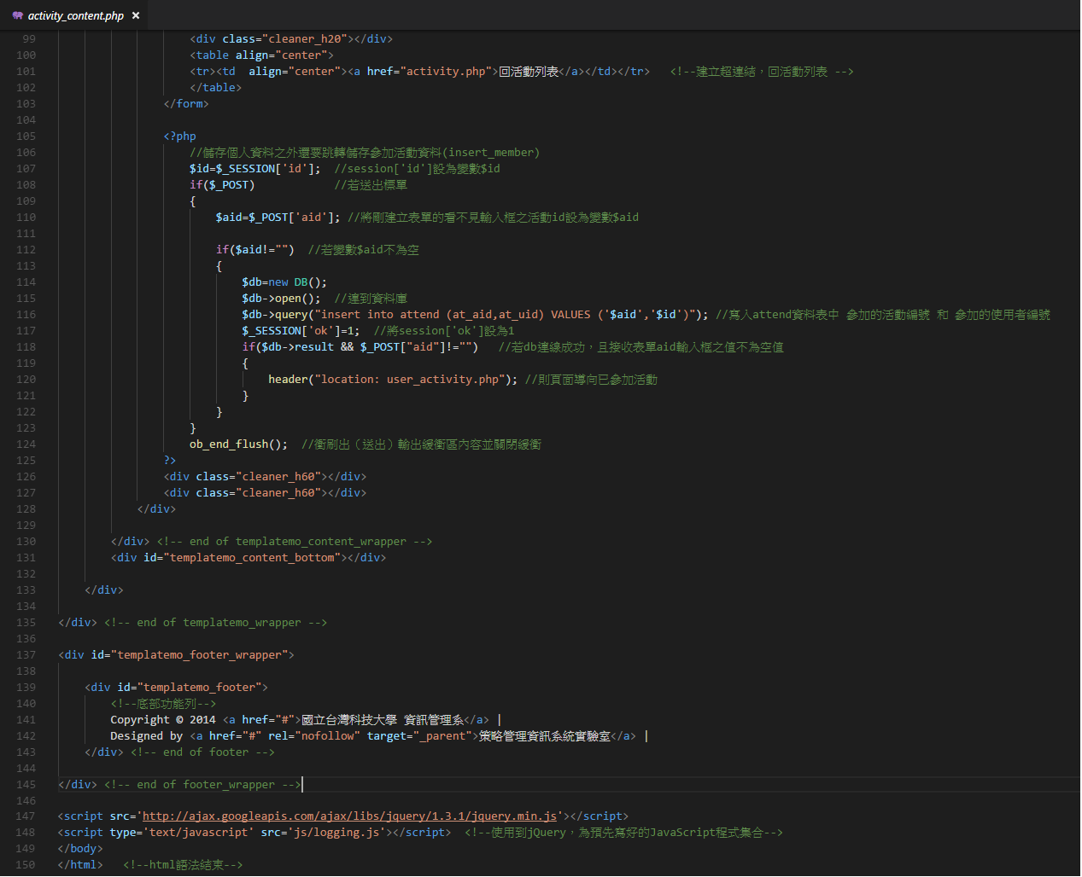The width and height of the screenshot is (1082, 877).
Task: Click the //連到資料庫 comment
Action: coord(371,299)
